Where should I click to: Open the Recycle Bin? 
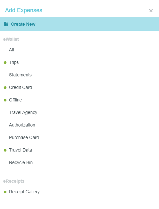tap(21, 163)
